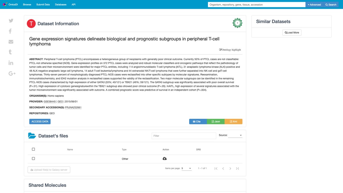Share dataset via email envelope icon
Screen dimensions: 343x193
point(11,42)
